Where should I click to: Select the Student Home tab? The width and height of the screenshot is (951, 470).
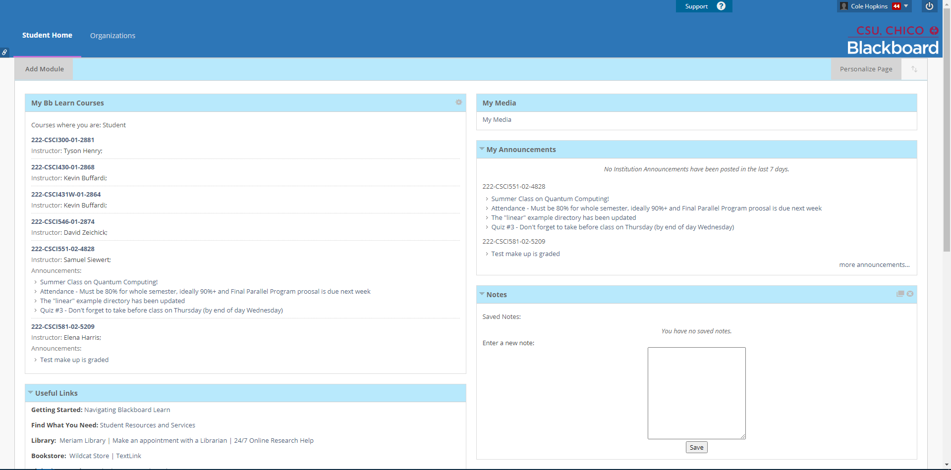point(47,35)
